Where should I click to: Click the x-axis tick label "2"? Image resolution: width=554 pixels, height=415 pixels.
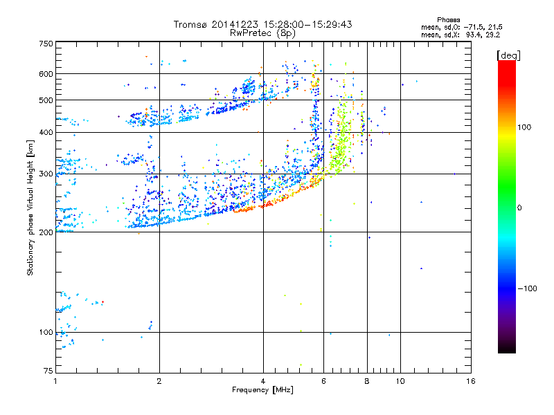point(159,381)
